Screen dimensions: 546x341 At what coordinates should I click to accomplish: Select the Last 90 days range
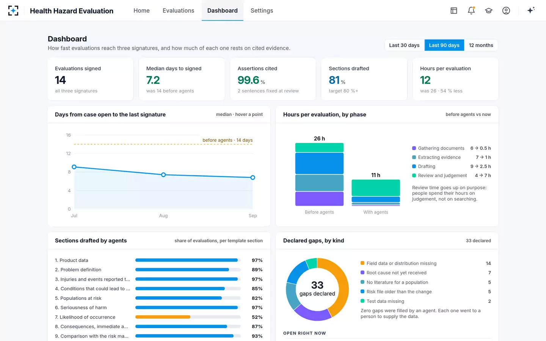pos(444,45)
